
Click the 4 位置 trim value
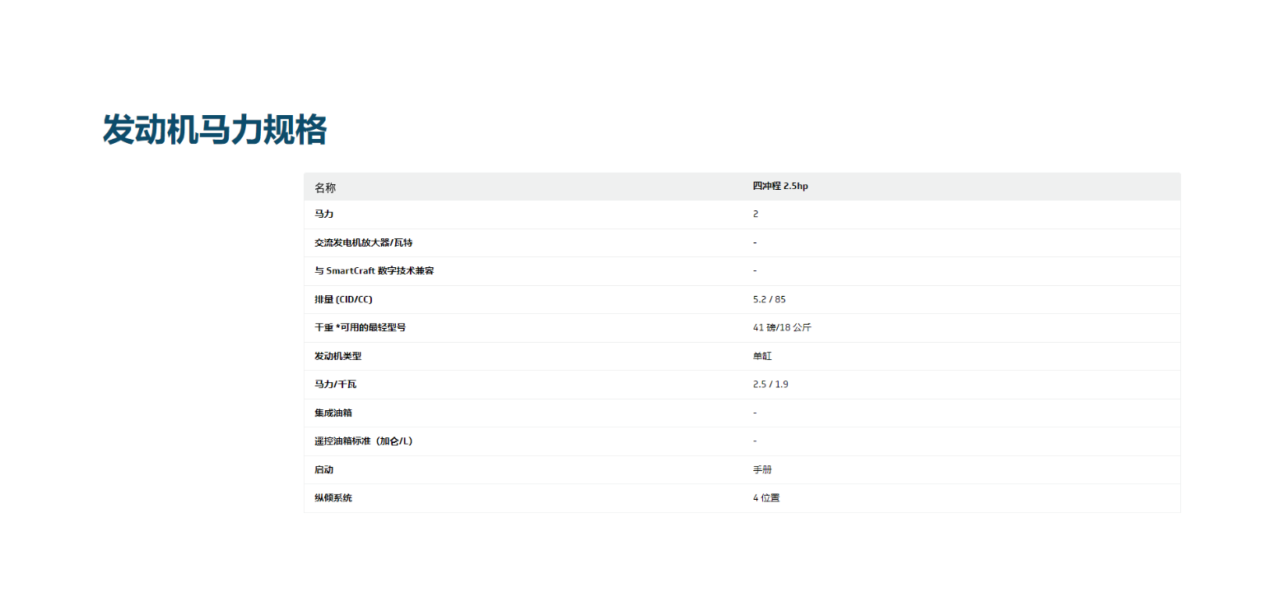click(765, 498)
